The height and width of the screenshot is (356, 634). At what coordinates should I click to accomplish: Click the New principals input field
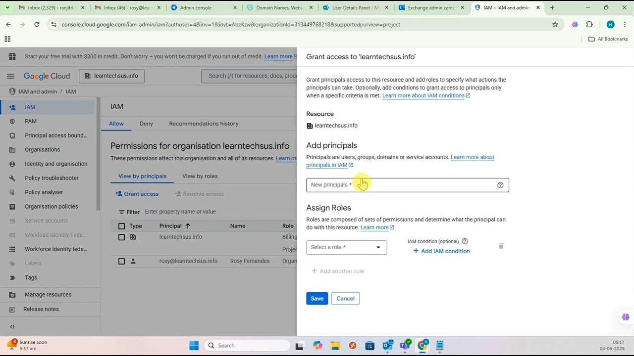(408, 185)
